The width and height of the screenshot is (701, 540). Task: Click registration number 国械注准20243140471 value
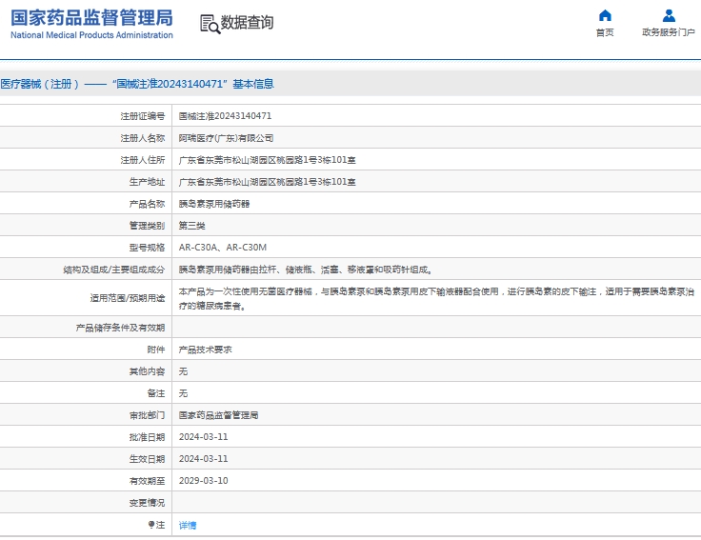225,116
